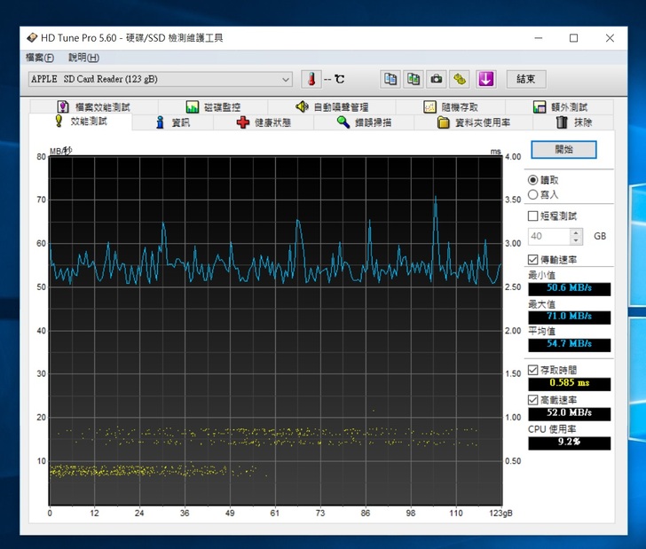Open the 健康狀態 health tab
Viewport: 646px width, 549px height.
[x=264, y=122]
